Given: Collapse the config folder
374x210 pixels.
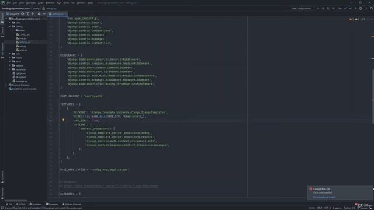Looking at the screenshot, I should (10, 27).
